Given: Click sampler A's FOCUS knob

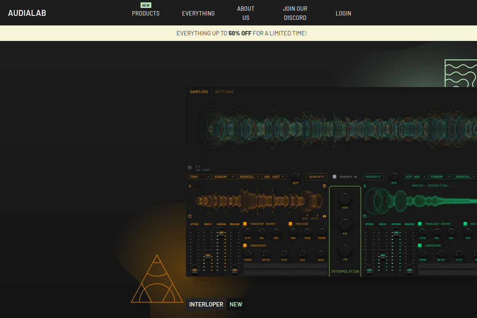Looking at the screenshot, I should (322, 232).
